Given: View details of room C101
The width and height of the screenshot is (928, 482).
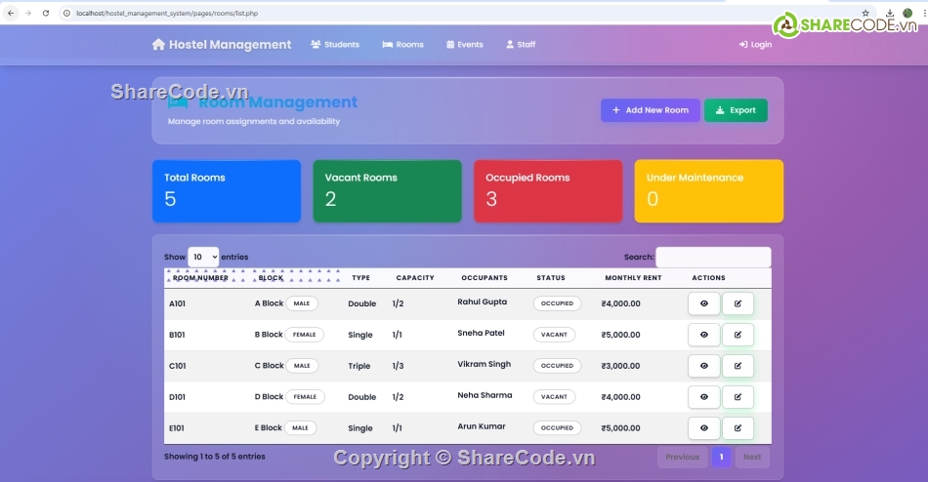Looking at the screenshot, I should point(703,366).
